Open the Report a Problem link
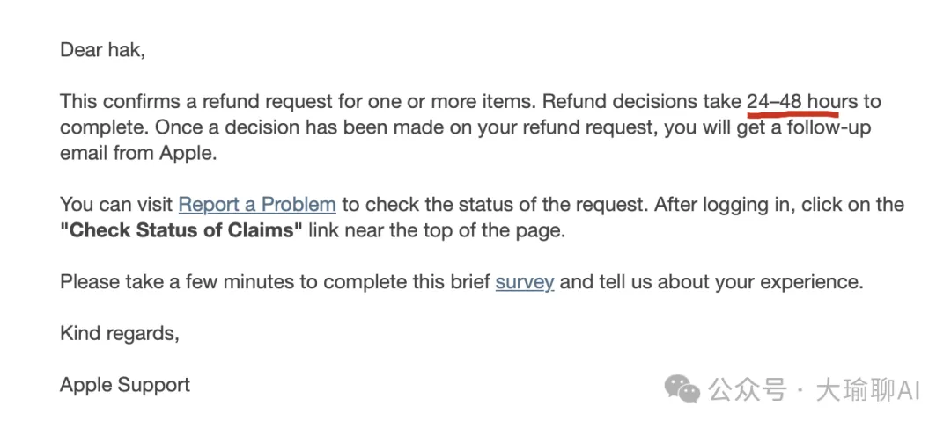Screen dimensions: 951x428 tap(257, 205)
